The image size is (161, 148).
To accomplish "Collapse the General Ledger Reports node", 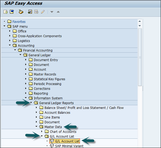I will (31, 103).
